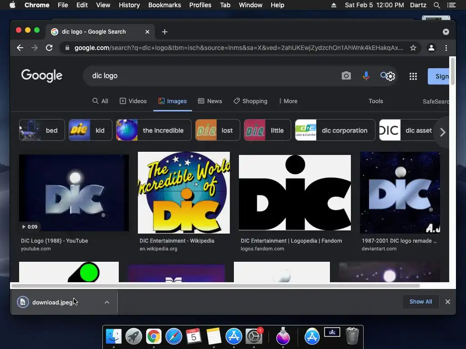Open Chrome's three-dot options menu
Image resolution: width=466 pixels, height=349 pixels.
point(446,48)
